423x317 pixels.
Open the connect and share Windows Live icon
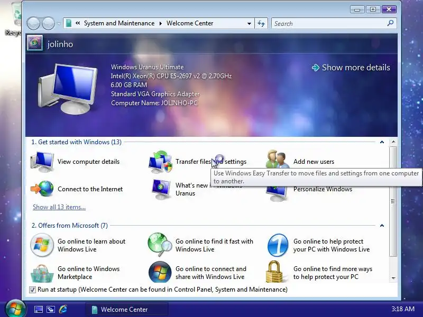coord(160,272)
